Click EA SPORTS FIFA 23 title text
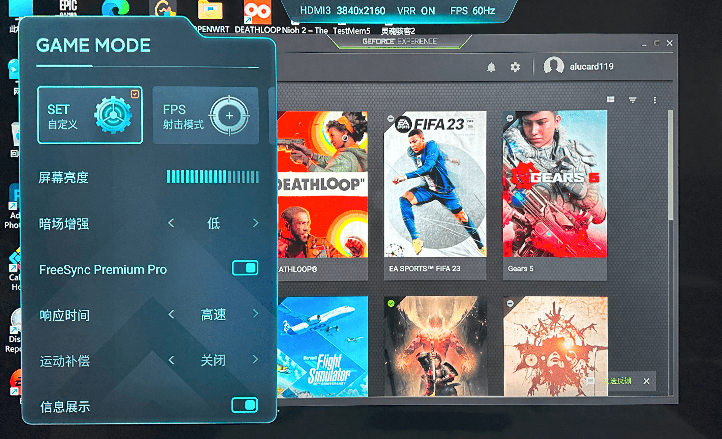722x439 pixels. 425,269
